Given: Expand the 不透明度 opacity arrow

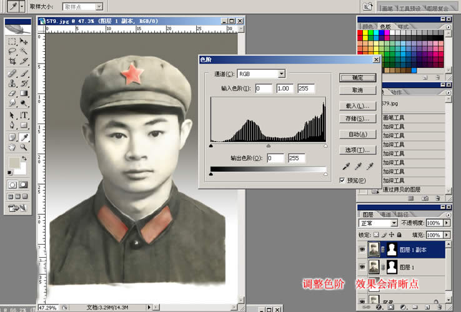Looking at the screenshot, I should 447,223.
